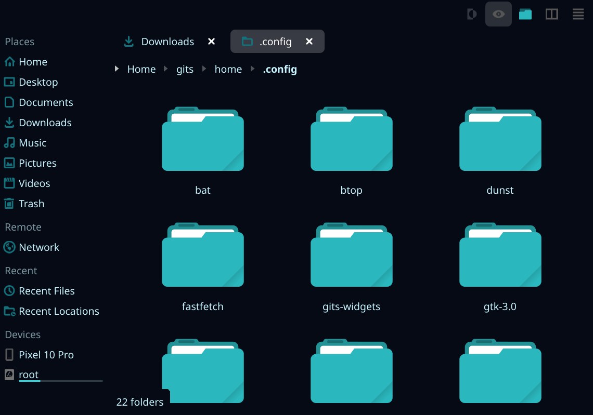Expand the arrow before gits breadcrumb
This screenshot has width=593, height=415.
pyautogui.click(x=165, y=69)
